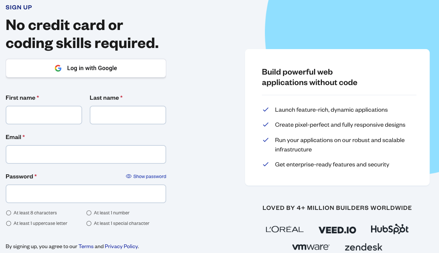Click inside the Password field
Image resolution: width=439 pixels, height=253 pixels.
(x=86, y=193)
